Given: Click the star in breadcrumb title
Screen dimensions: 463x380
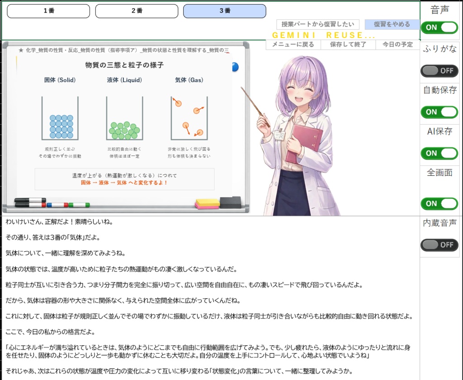Looking at the screenshot, I should coord(21,50).
